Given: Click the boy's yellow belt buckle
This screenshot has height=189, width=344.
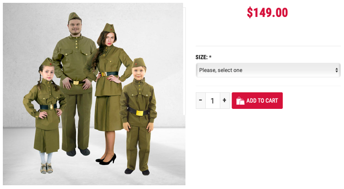Looking at the screenshot, I should click(x=140, y=113).
